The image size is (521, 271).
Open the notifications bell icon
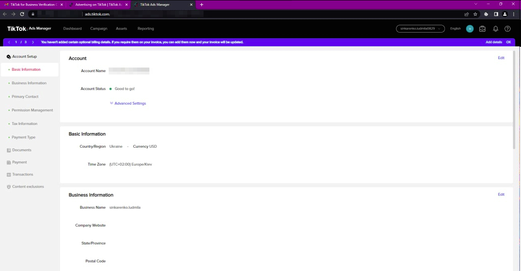click(x=495, y=29)
